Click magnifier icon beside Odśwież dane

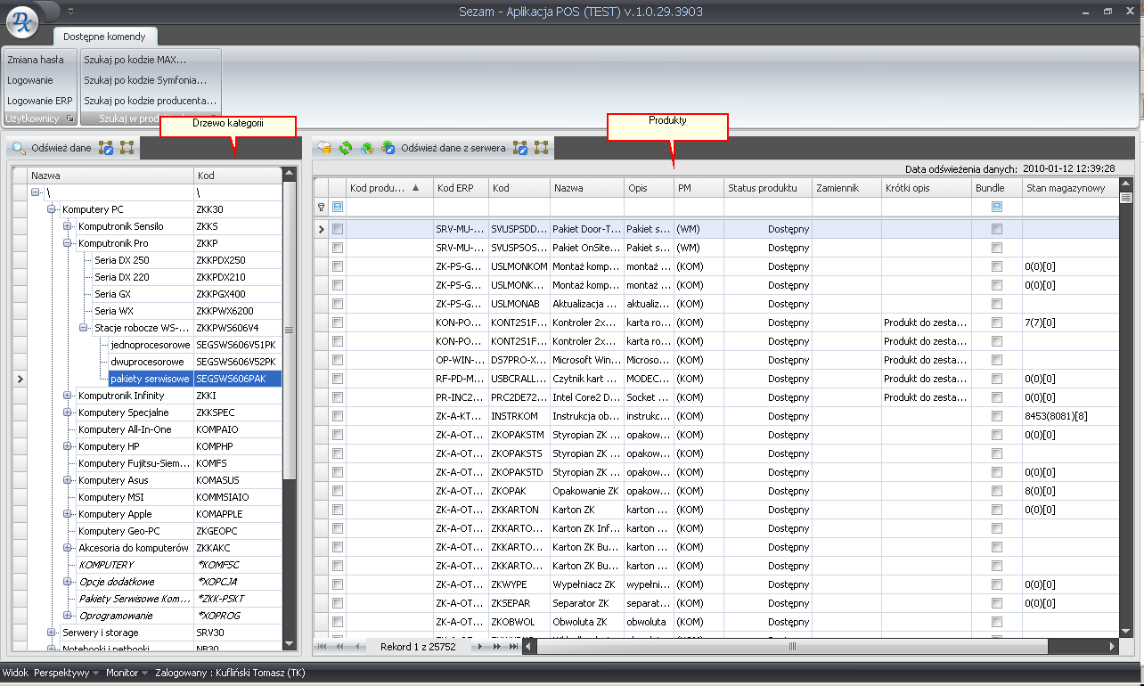[x=19, y=149]
